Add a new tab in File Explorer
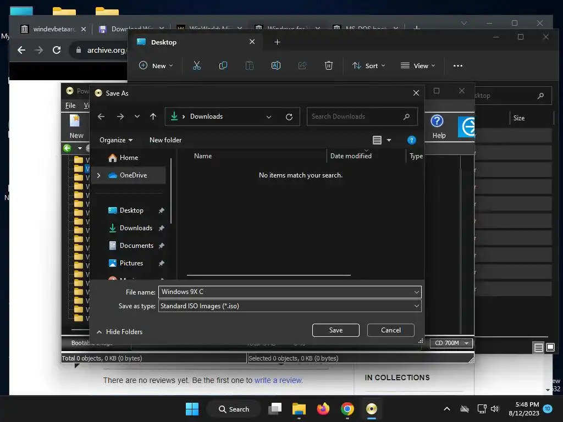The width and height of the screenshot is (563, 422). (x=277, y=42)
